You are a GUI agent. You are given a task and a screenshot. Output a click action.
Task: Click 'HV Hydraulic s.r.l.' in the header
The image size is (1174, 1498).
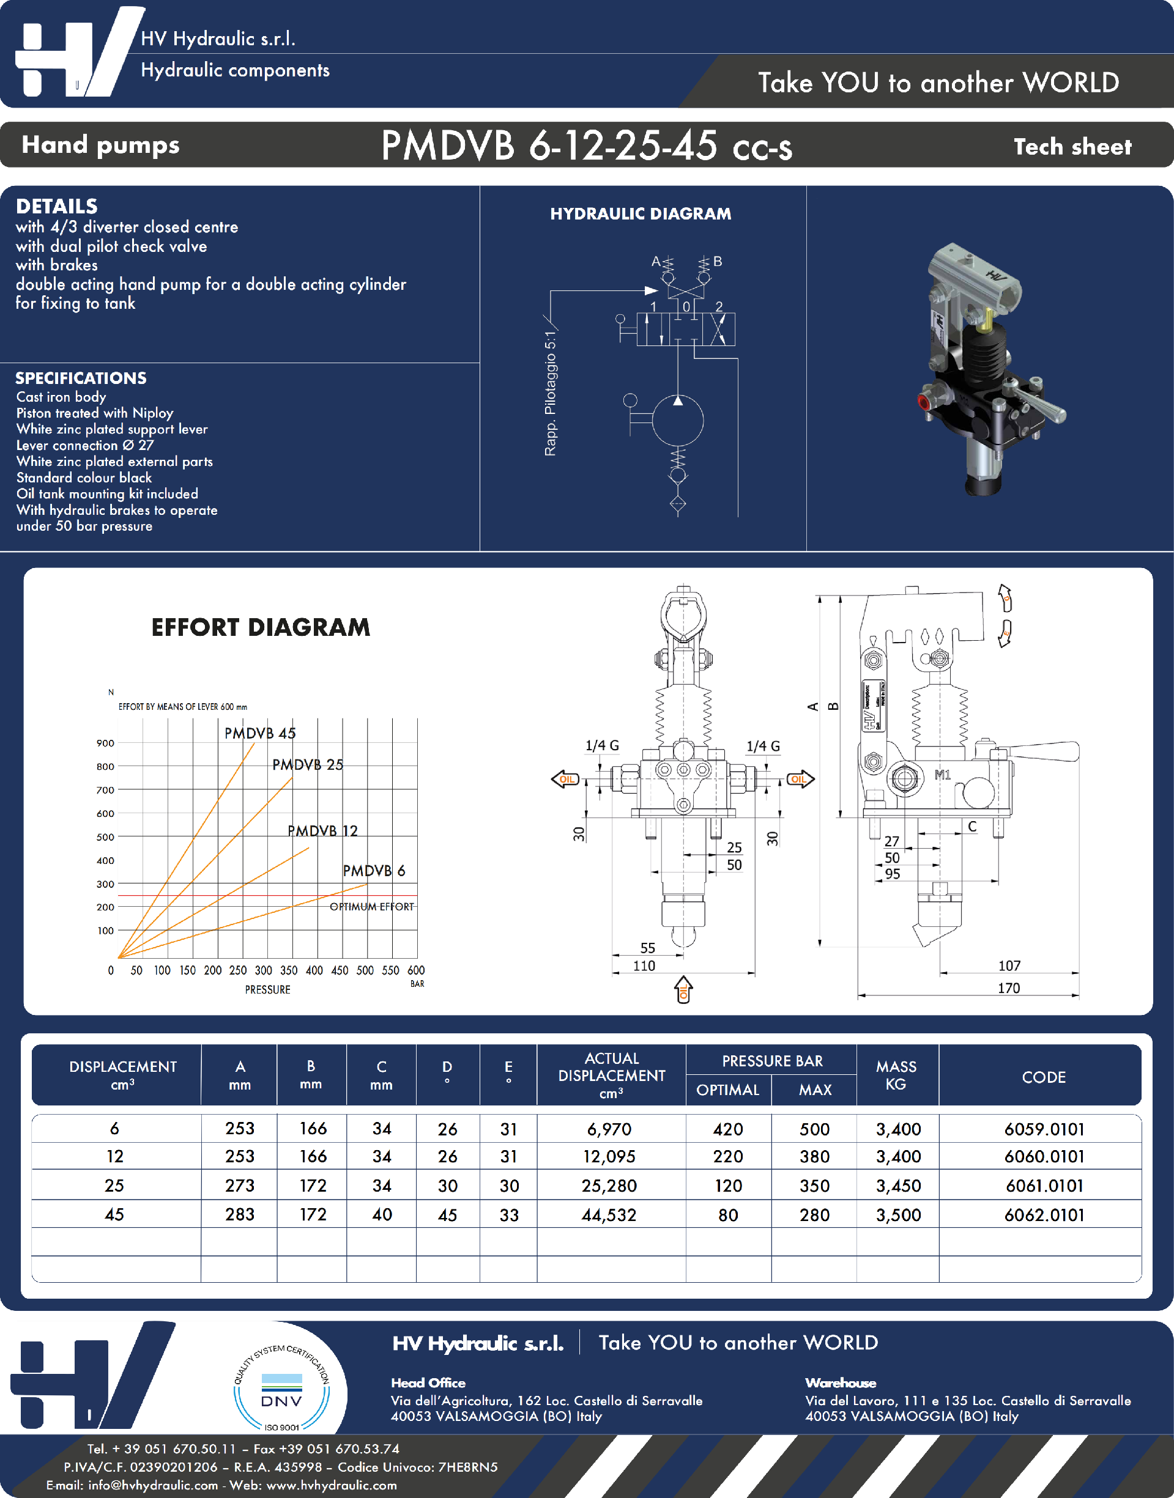click(x=218, y=39)
